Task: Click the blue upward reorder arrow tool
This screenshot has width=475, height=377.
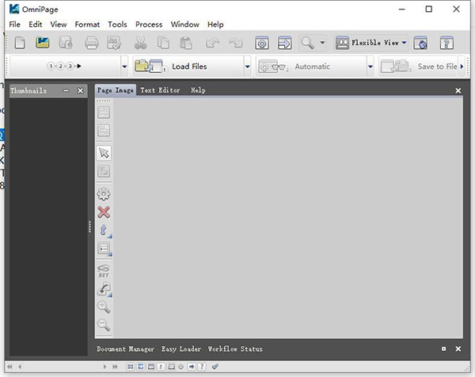Action: tap(104, 230)
